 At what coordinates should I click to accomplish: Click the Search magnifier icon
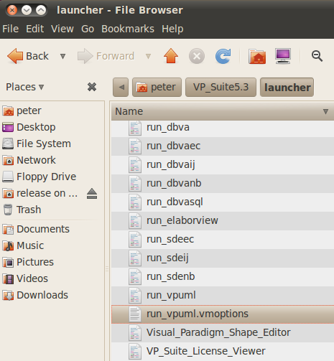(317, 56)
